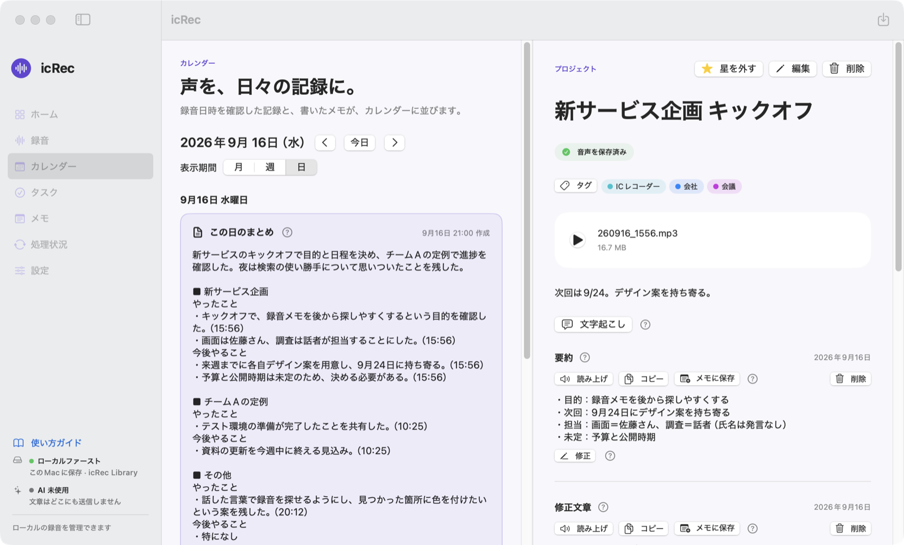Viewport: 904px width, 545px height.
Task: Click メモに保存 in the 要約 section
Action: (x=707, y=378)
